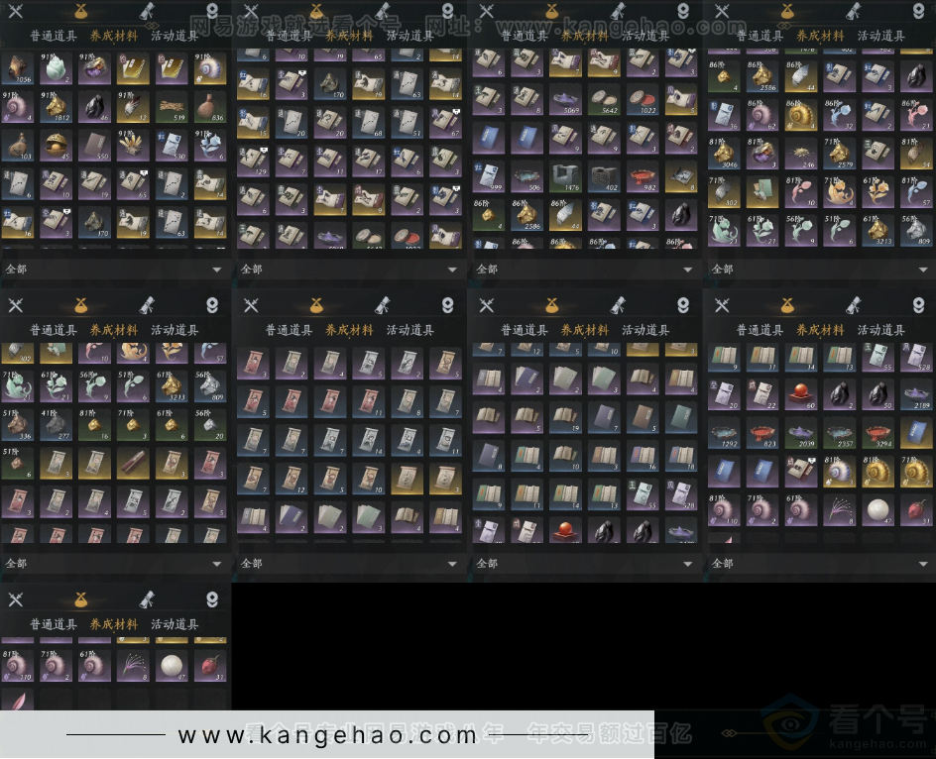Select pink feather item in bottom panel
The image size is (936, 759).
pos(17,700)
